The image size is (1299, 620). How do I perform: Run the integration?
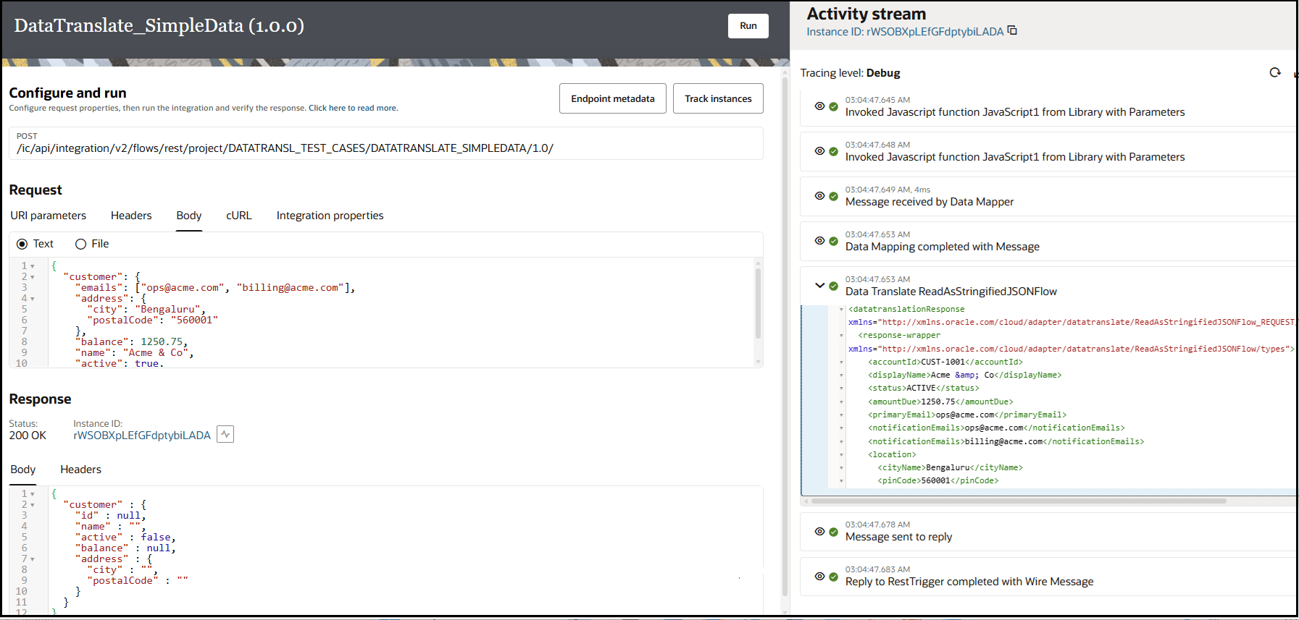[748, 26]
